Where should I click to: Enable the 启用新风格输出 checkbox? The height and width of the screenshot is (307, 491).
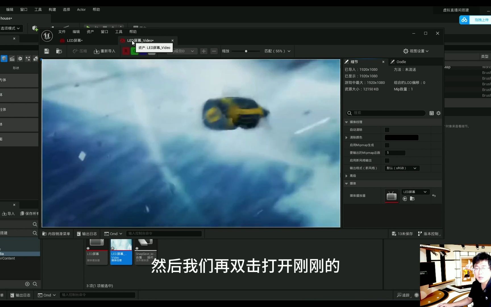click(387, 161)
